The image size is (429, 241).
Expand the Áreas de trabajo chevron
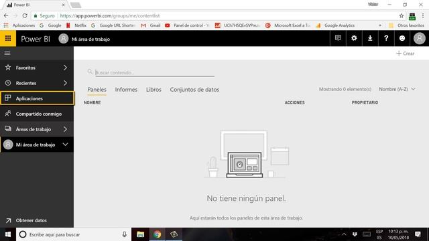pyautogui.click(x=65, y=129)
